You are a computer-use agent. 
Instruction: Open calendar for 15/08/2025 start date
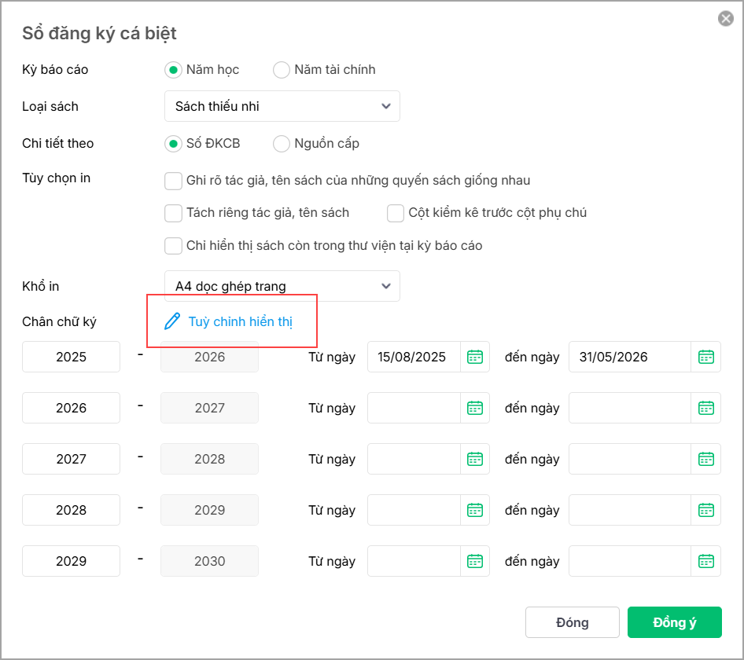click(x=475, y=357)
